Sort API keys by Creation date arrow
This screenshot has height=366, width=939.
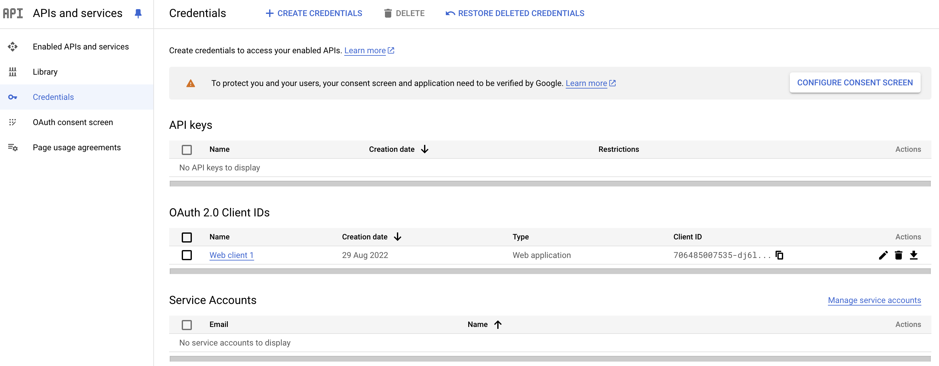[x=425, y=149]
